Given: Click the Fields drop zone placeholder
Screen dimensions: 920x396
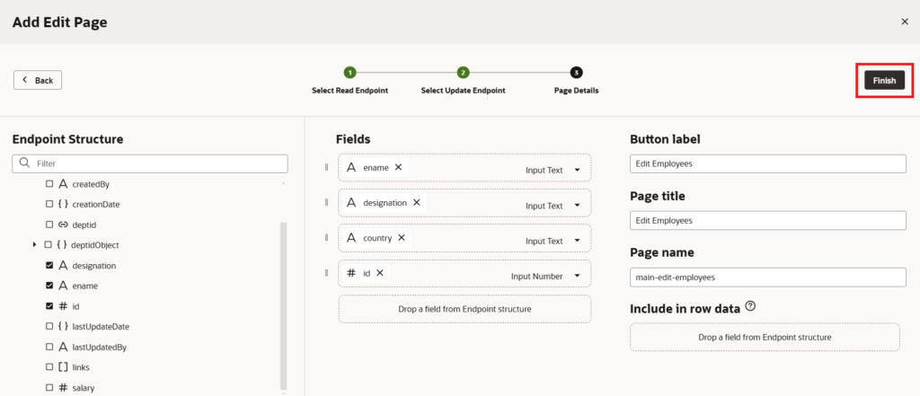Looking at the screenshot, I should (x=464, y=309).
